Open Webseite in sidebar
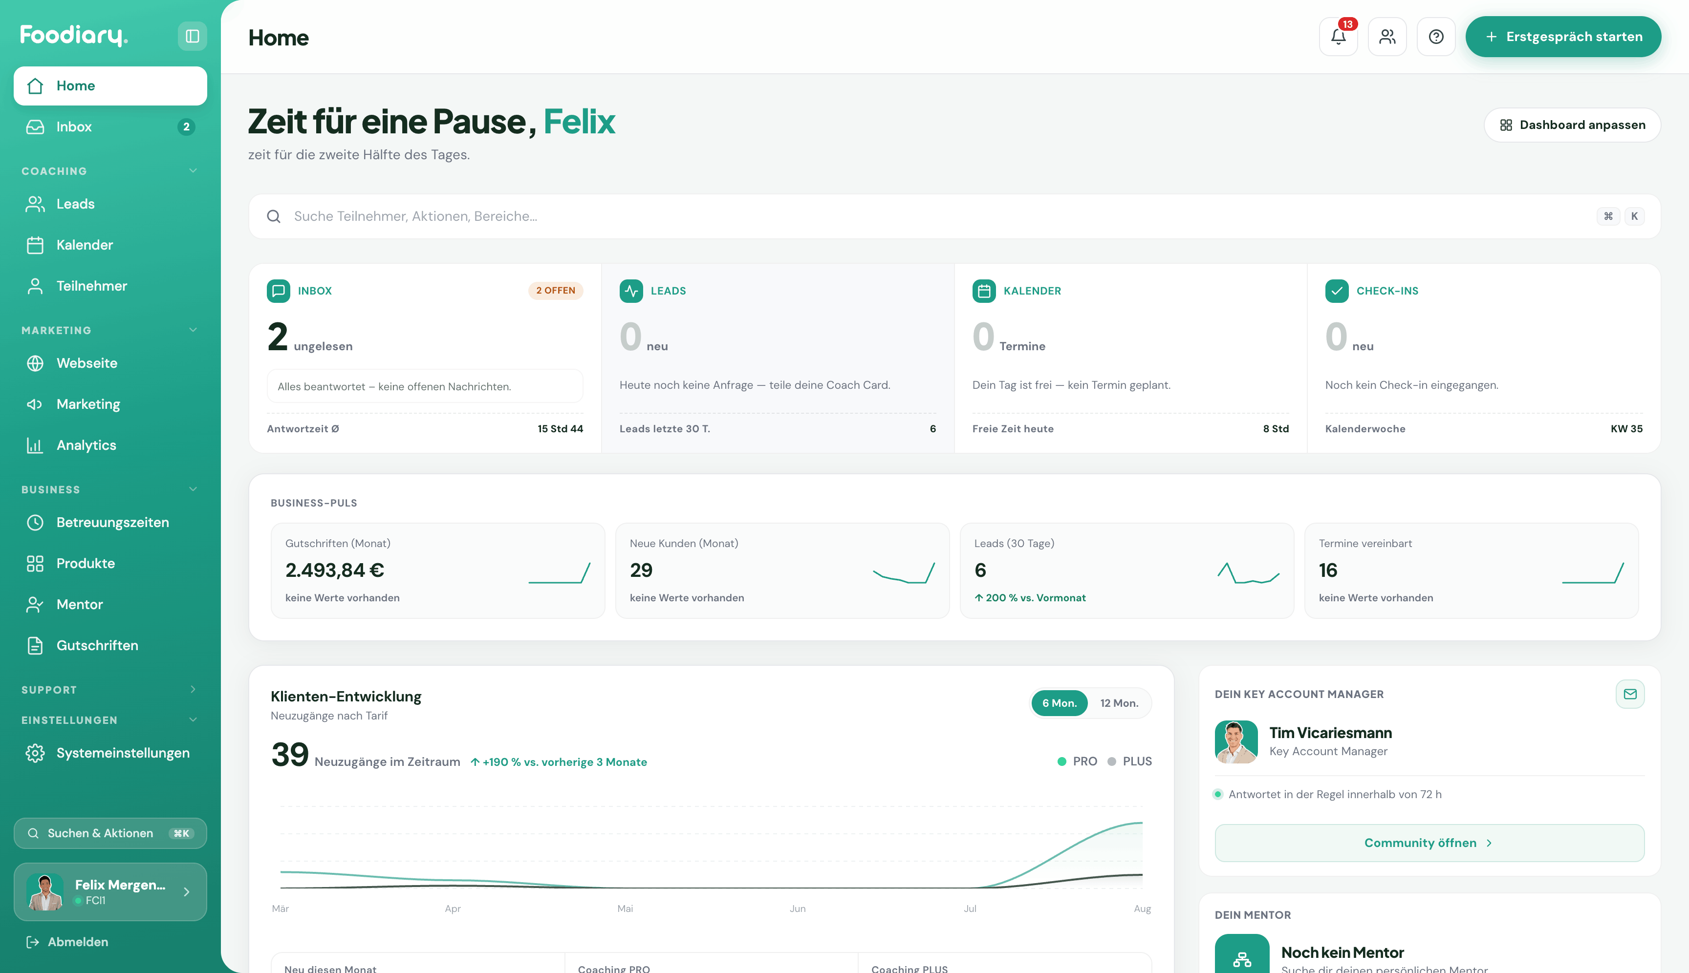 [x=110, y=363]
